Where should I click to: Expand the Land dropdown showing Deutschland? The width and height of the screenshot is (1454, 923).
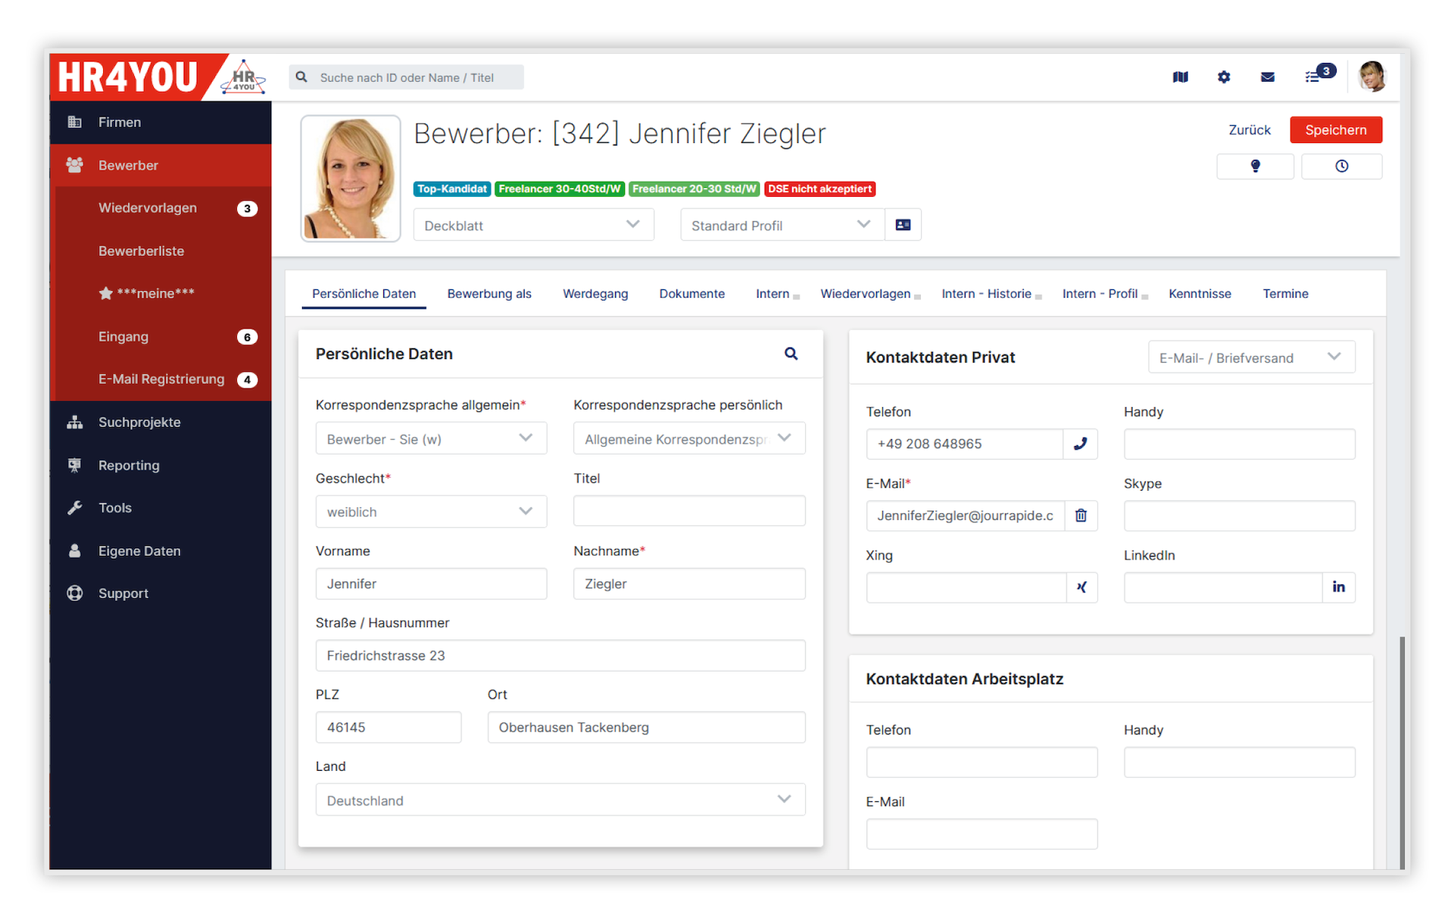(x=560, y=800)
